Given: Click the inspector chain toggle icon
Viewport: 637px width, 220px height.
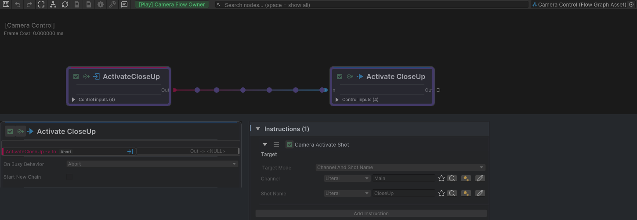Looking at the screenshot, I should [x=21, y=131].
